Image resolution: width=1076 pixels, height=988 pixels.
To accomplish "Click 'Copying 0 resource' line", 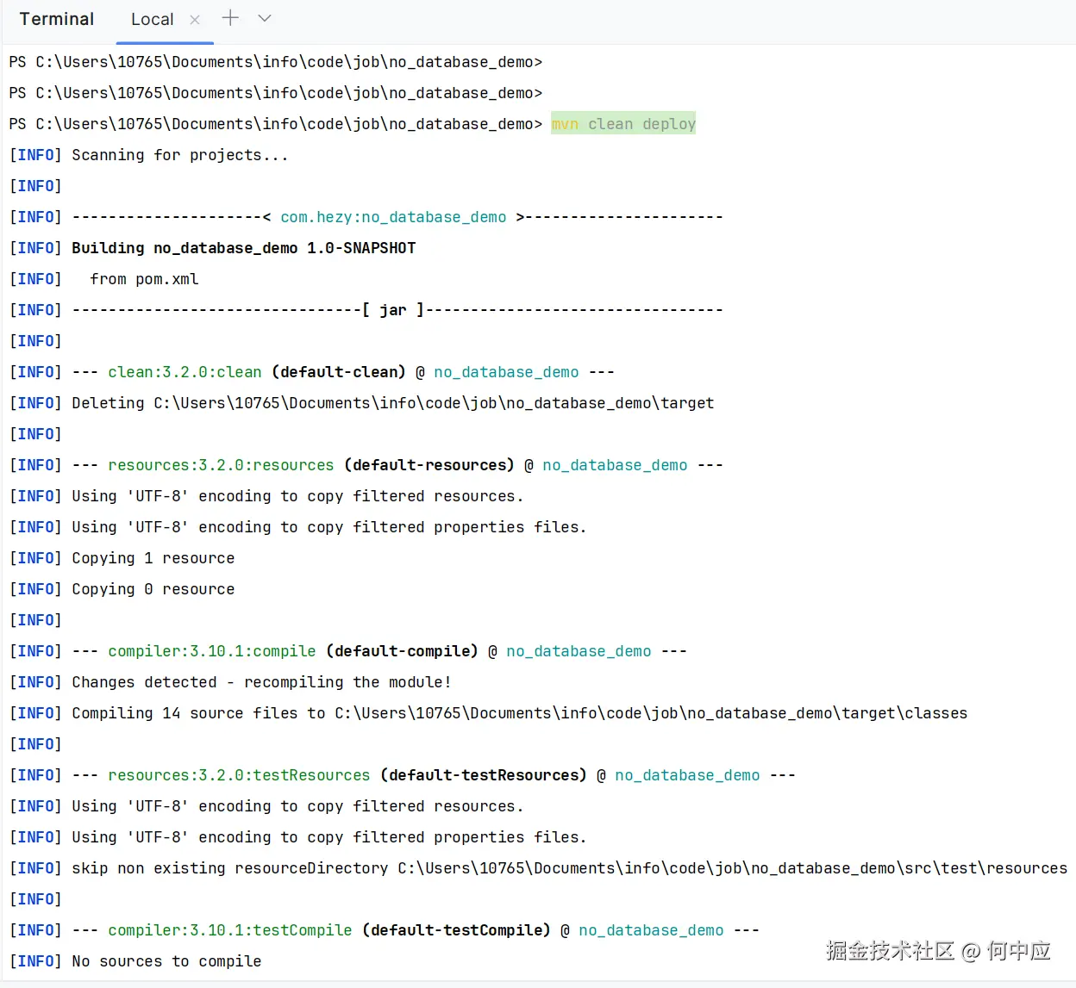I will [153, 589].
